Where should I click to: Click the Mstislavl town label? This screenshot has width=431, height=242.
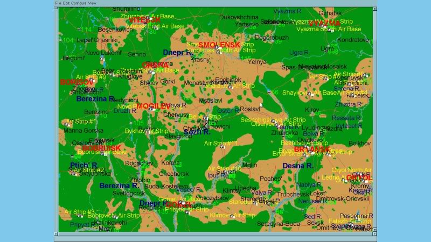point(211,101)
